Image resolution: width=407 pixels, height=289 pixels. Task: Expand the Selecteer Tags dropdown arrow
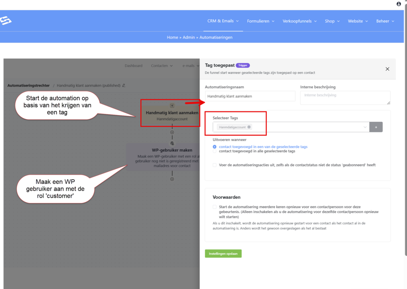coord(365,127)
